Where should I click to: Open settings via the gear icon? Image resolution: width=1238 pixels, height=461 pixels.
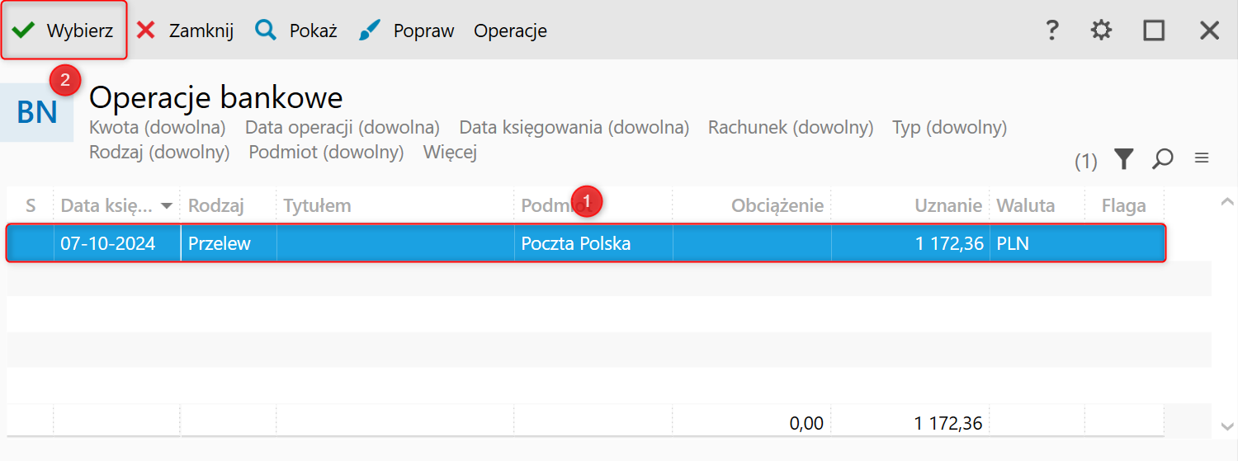1101,31
